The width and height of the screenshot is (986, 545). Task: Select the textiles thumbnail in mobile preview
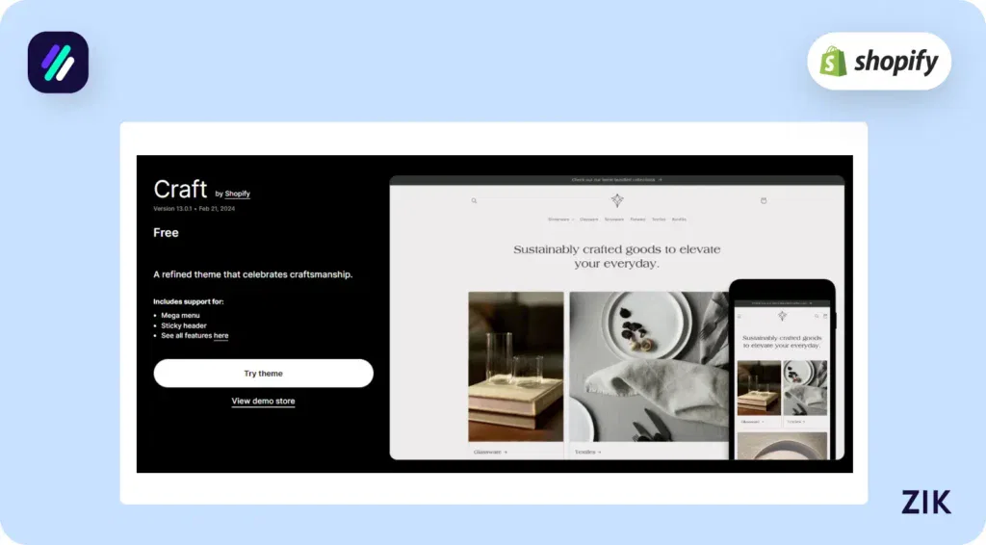click(806, 388)
